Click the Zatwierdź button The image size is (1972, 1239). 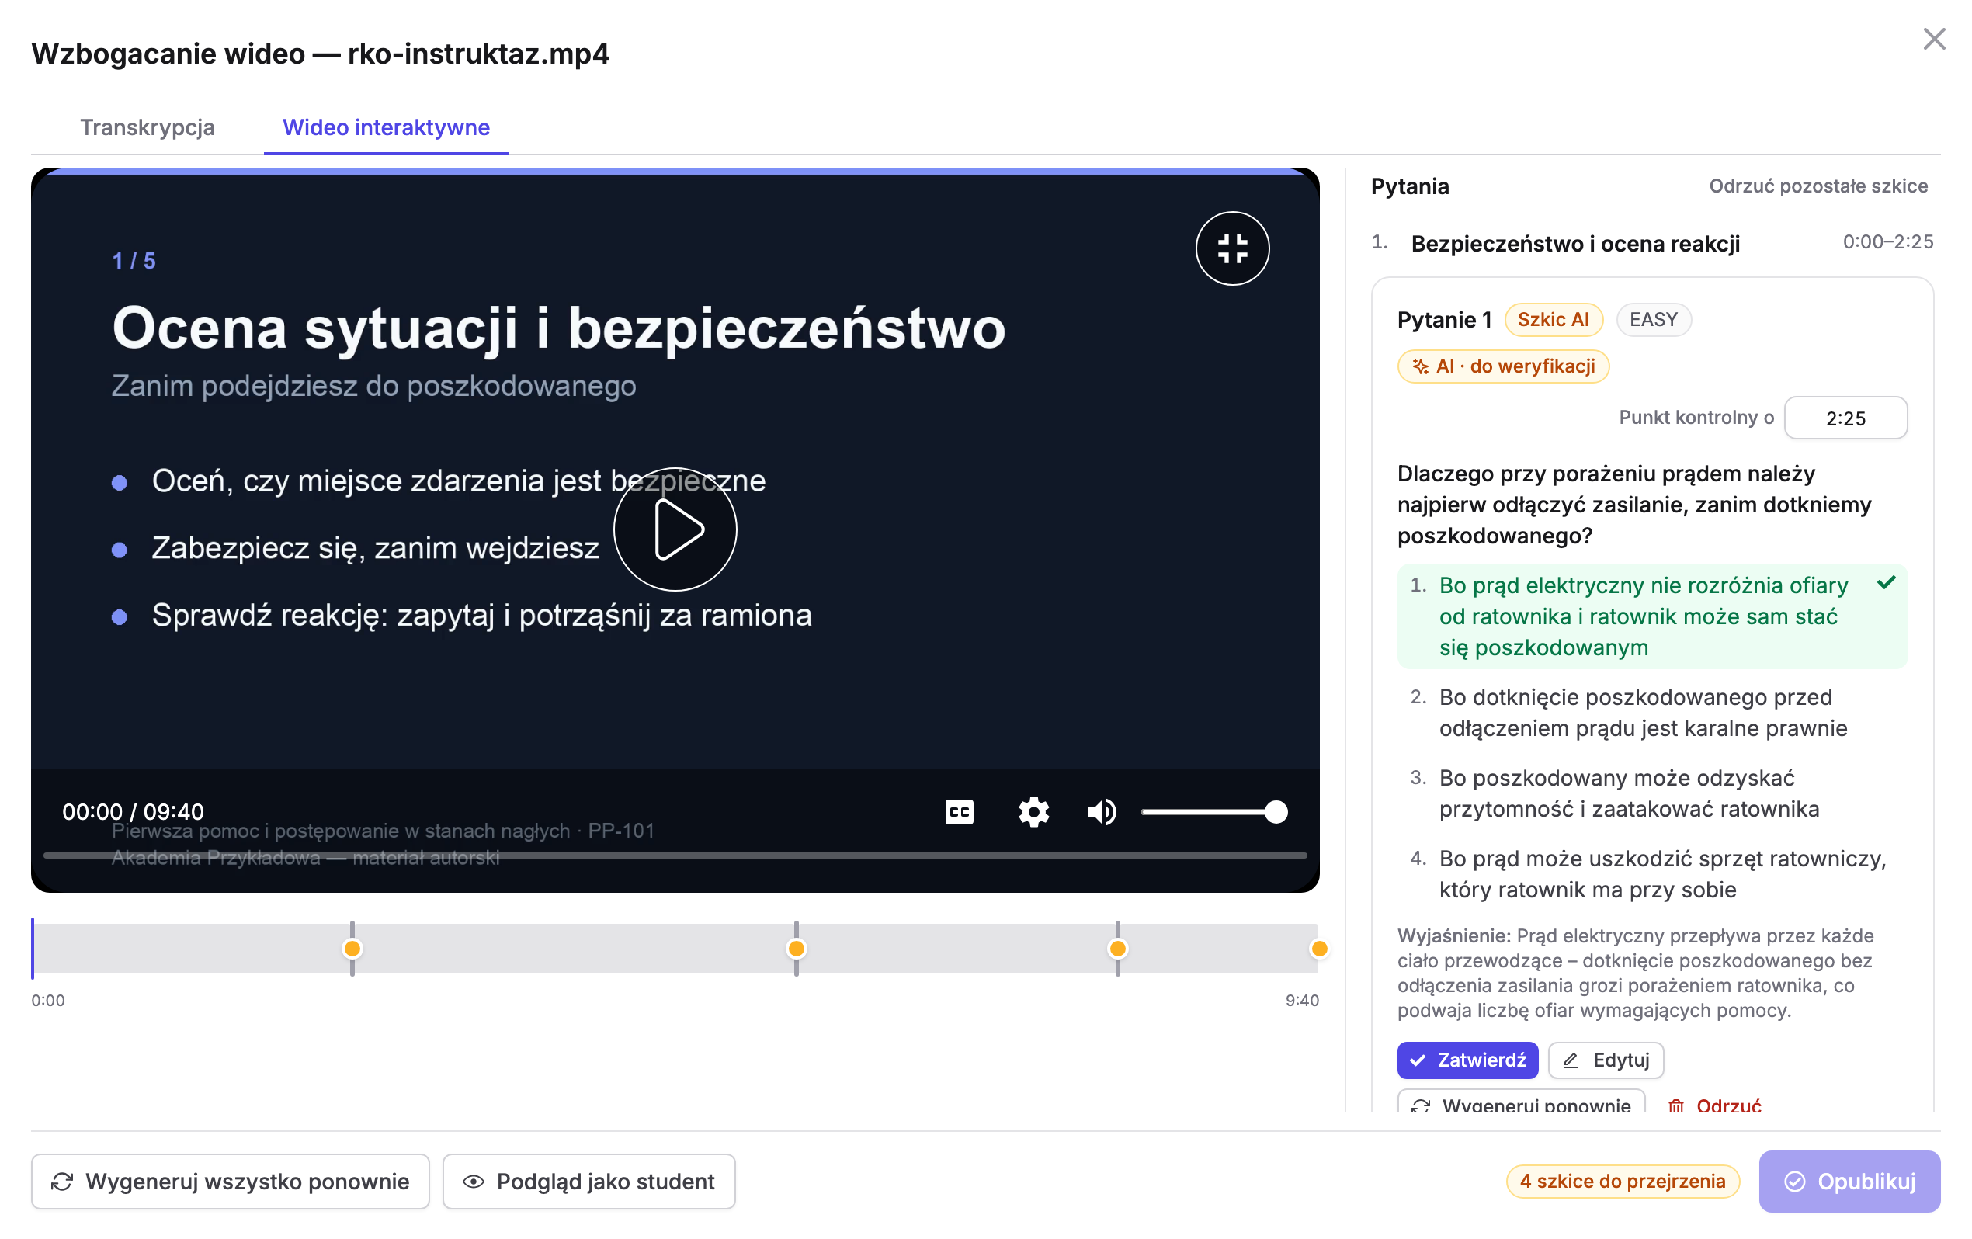[1467, 1060]
